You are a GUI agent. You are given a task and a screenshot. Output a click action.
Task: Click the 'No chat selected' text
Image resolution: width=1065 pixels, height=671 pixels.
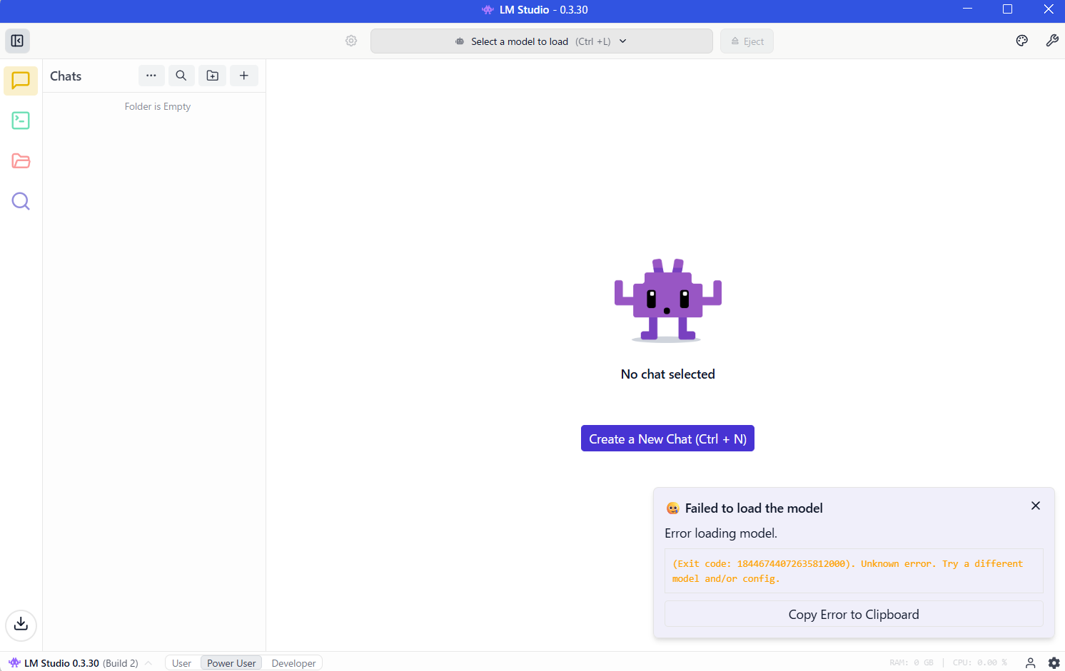pos(667,374)
